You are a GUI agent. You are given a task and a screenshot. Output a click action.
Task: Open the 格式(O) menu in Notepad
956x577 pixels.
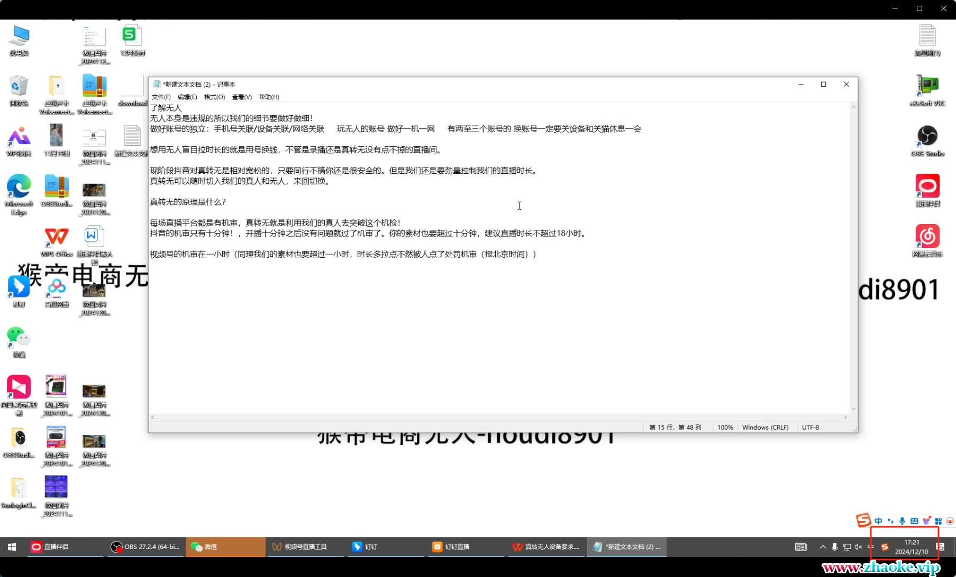[x=214, y=97]
